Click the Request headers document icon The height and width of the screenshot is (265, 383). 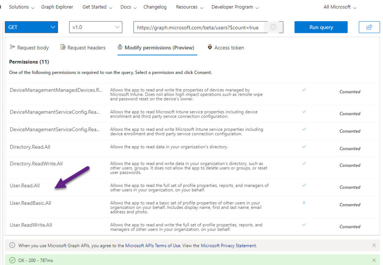(63, 47)
